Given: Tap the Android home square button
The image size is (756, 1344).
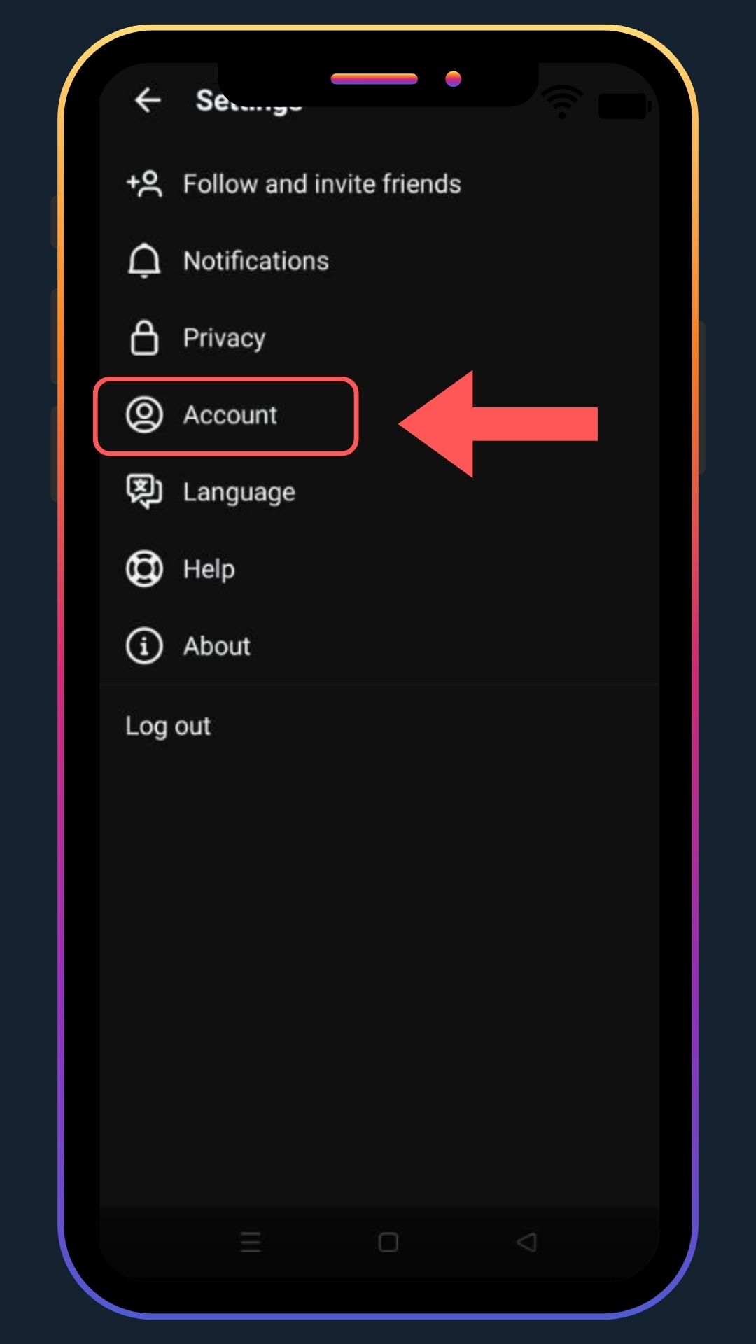Looking at the screenshot, I should coord(388,1242).
